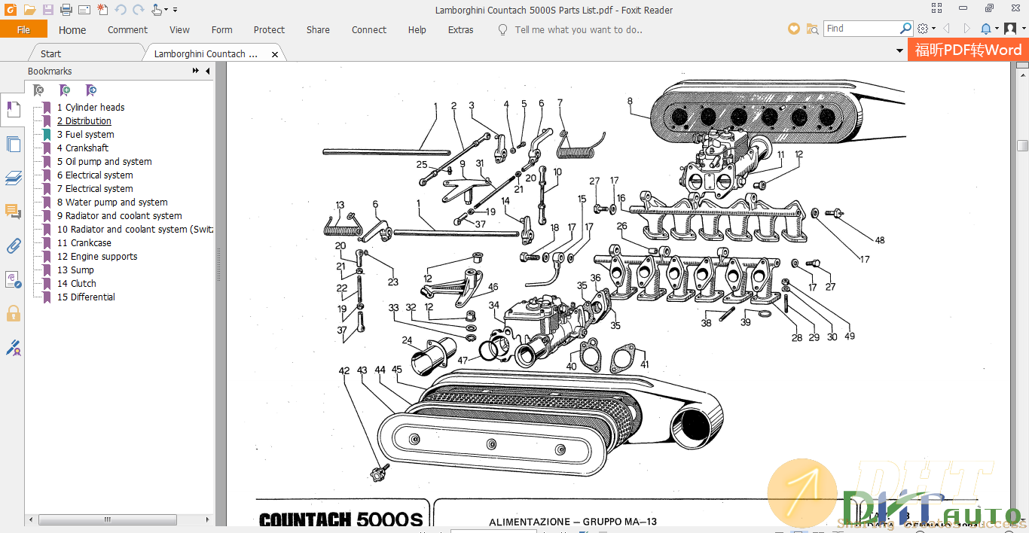Open the Protect ribbon tab
Viewport: 1029px width, 533px height.
[x=269, y=30]
